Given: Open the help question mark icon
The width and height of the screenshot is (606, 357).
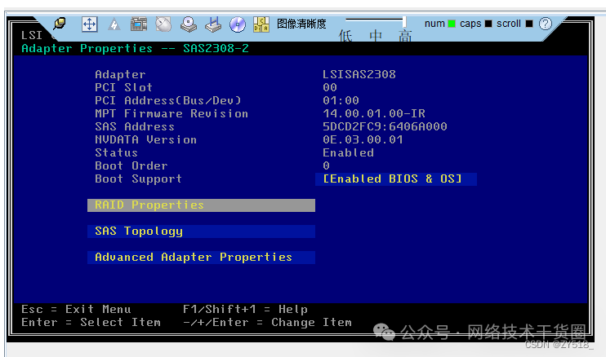Looking at the screenshot, I should click(x=546, y=24).
